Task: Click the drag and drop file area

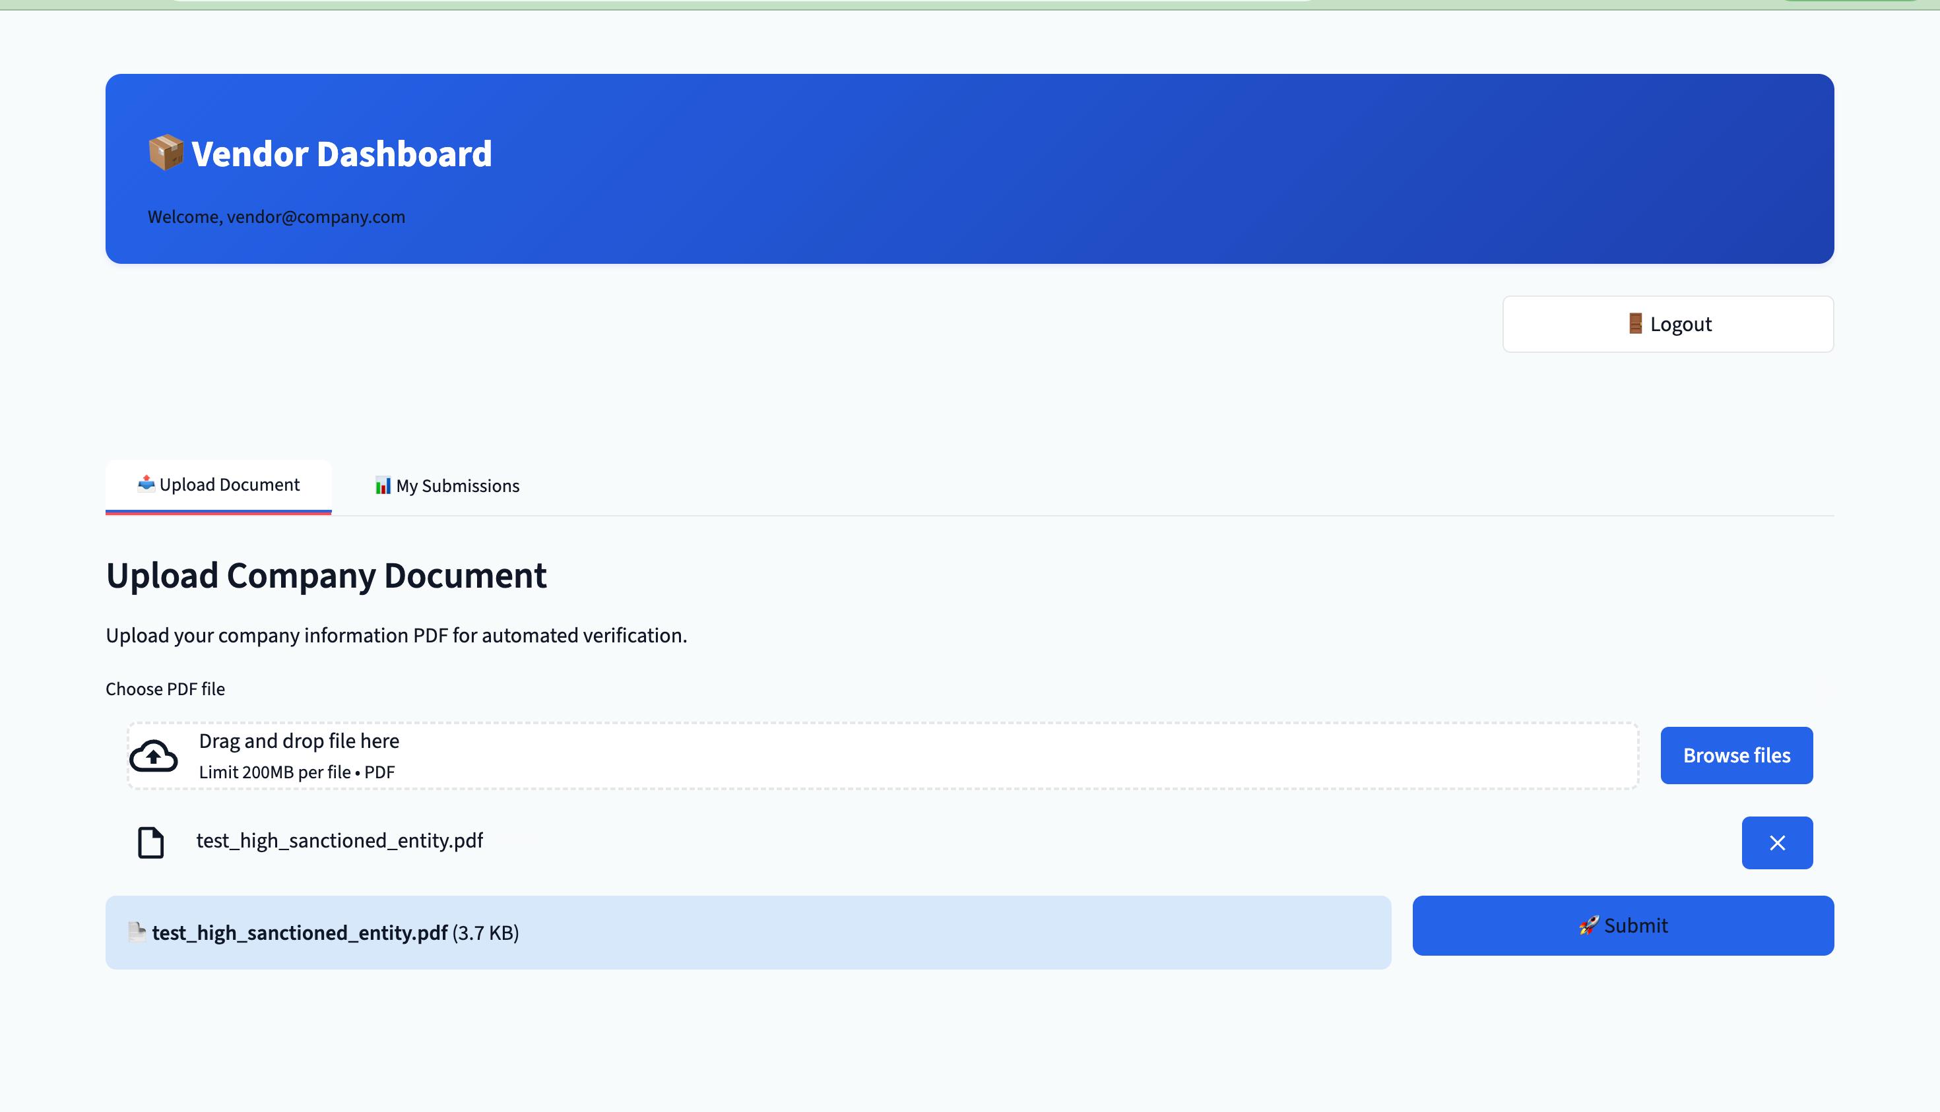Action: [x=882, y=755]
